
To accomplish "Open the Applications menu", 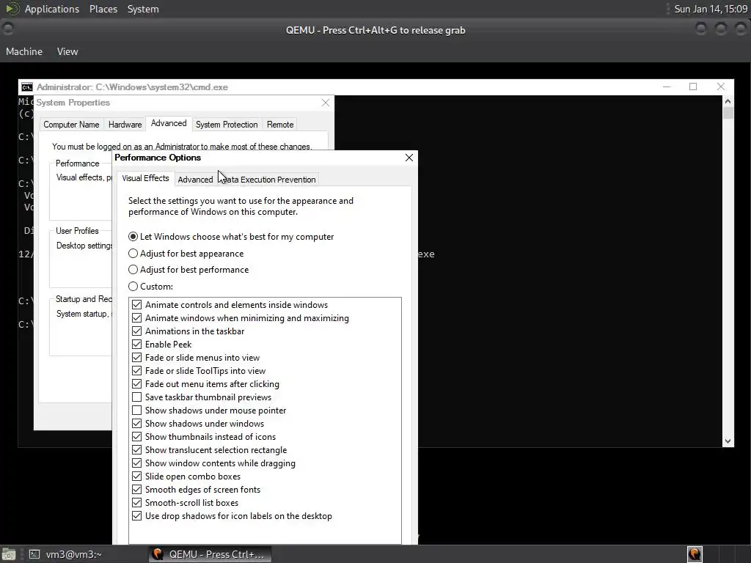I will [52, 9].
